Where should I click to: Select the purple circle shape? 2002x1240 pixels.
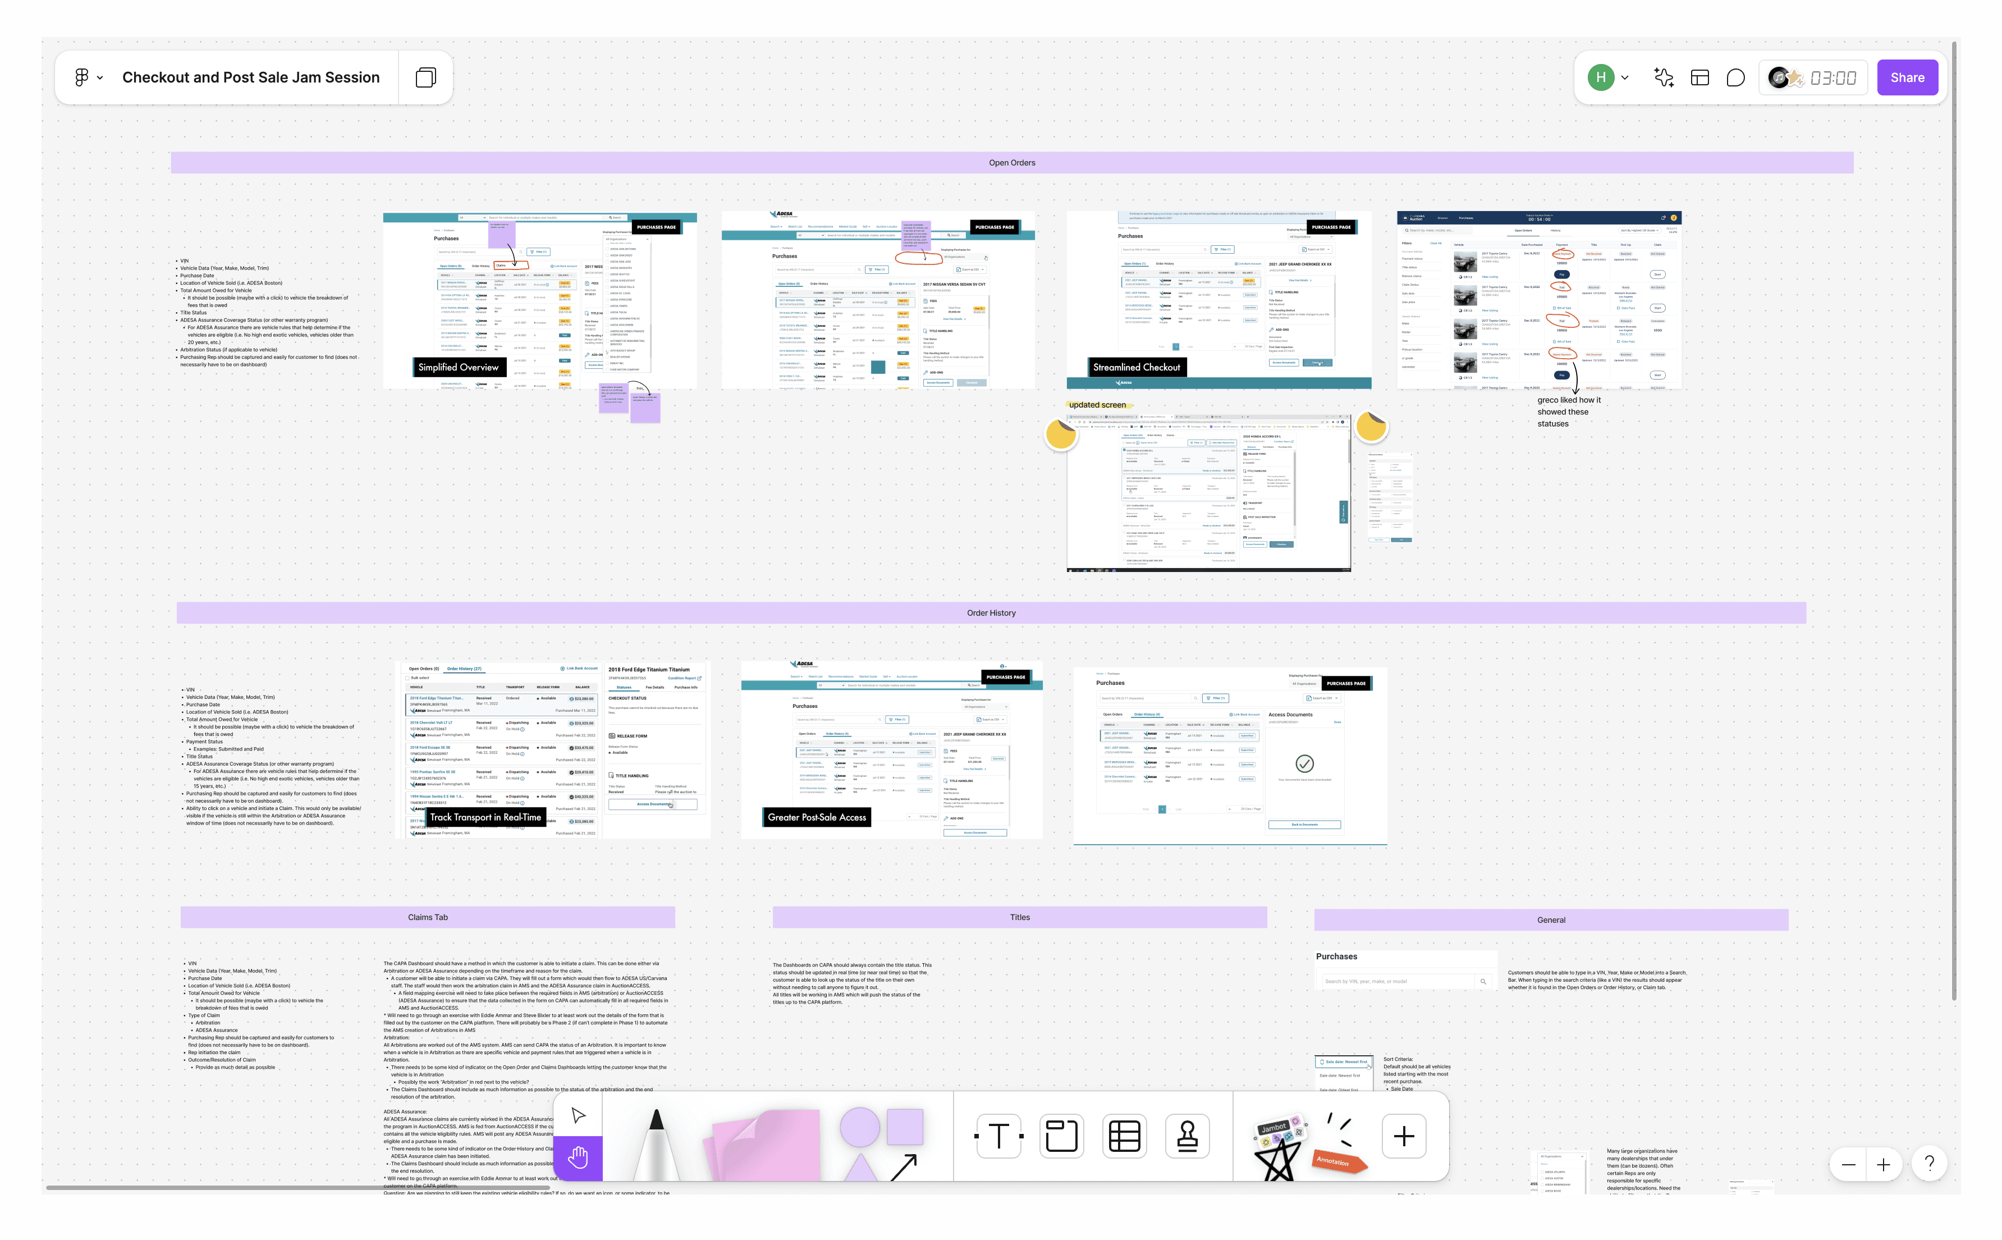(859, 1128)
